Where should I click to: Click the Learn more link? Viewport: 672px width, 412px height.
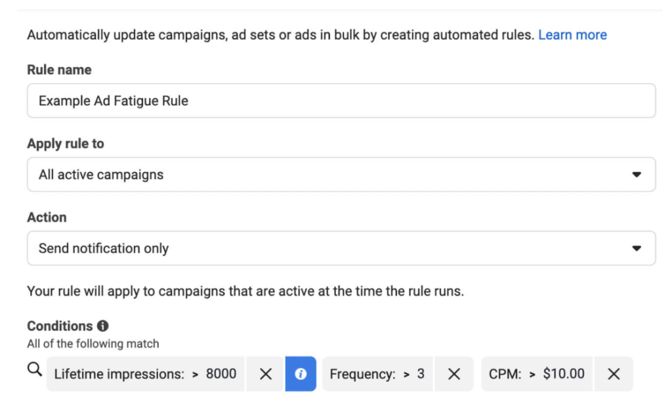click(x=572, y=35)
